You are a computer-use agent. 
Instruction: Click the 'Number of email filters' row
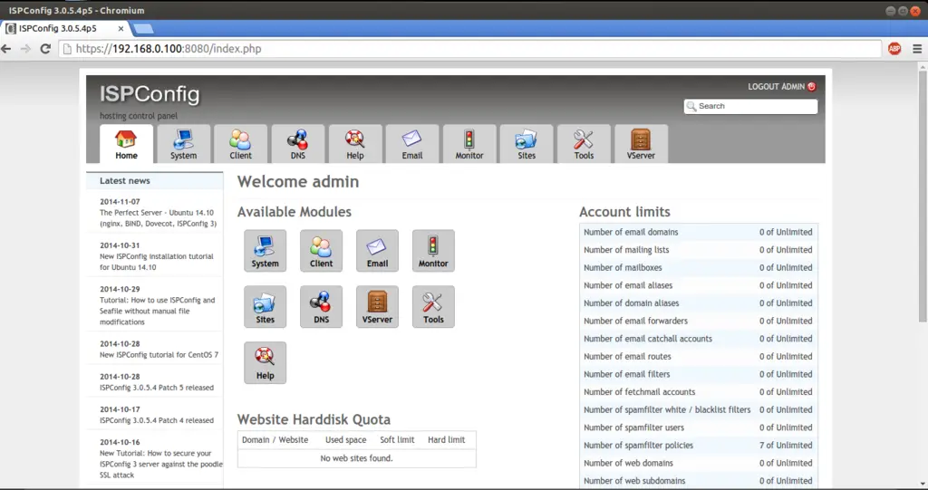tap(699, 374)
